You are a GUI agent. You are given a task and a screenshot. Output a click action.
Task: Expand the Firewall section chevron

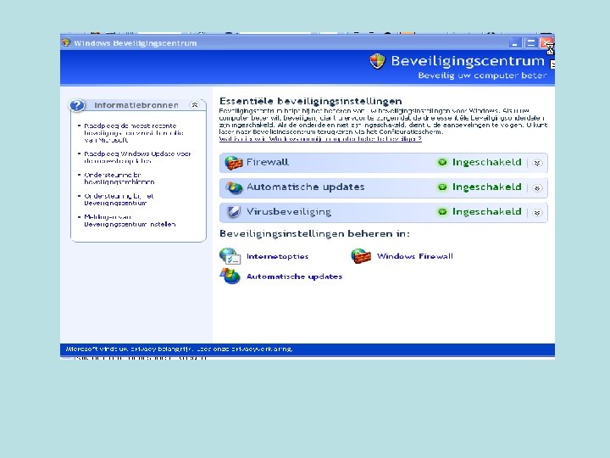click(537, 163)
